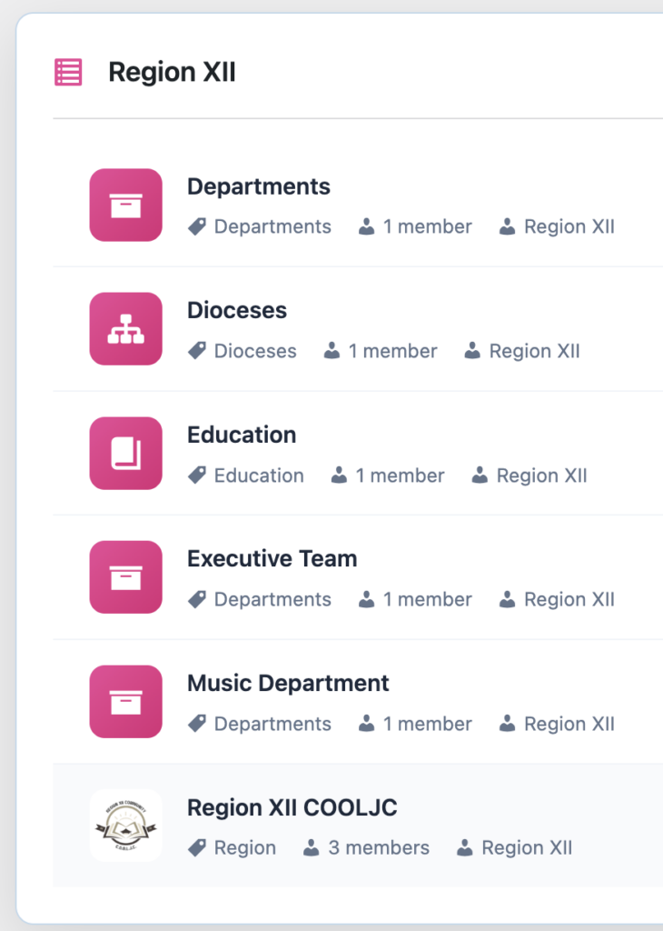Open the Departments group link

pos(258,186)
